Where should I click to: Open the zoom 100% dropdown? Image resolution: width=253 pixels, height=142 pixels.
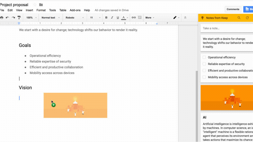[x=31, y=17]
